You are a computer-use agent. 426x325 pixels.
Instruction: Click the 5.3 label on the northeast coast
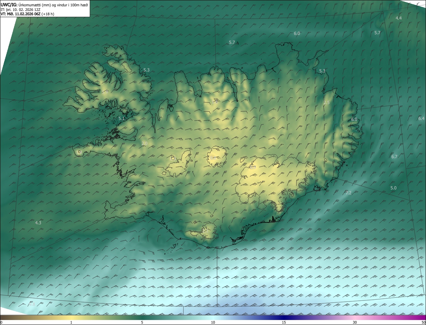click(322, 71)
